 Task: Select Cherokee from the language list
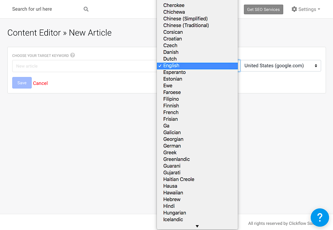197,5
